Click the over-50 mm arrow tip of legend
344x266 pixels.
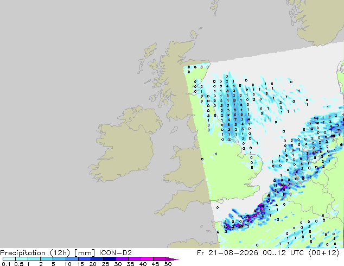click(172, 259)
